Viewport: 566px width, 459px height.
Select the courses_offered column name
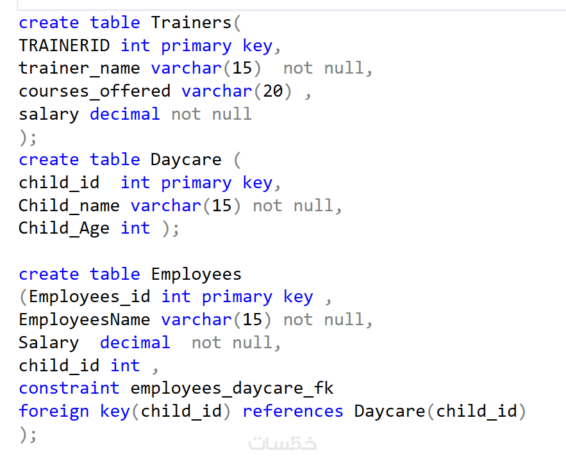click(94, 92)
